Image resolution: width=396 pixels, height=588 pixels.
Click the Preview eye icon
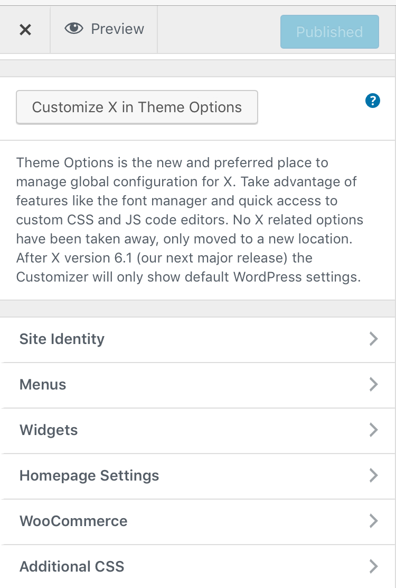click(x=74, y=29)
